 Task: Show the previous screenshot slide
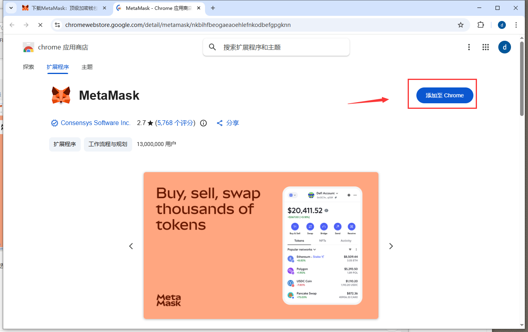[x=131, y=246]
